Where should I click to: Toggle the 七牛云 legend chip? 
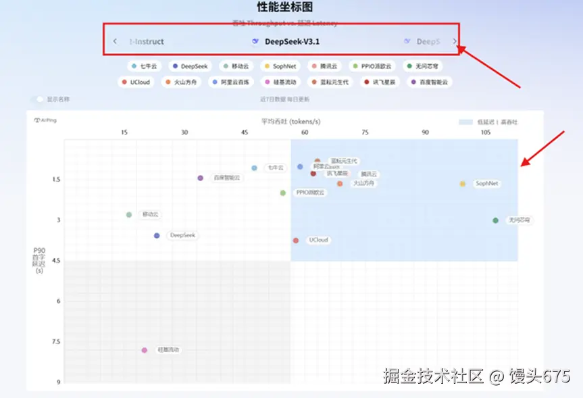(x=145, y=66)
